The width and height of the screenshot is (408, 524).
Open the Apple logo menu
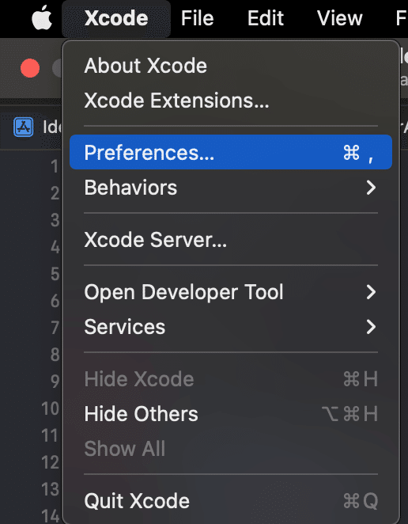click(42, 17)
